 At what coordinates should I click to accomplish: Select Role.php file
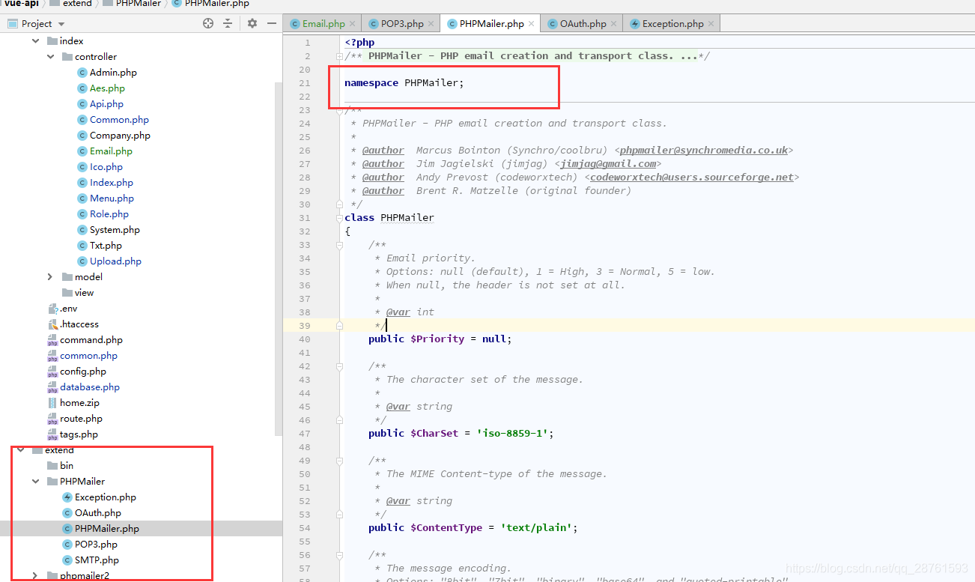click(x=103, y=214)
